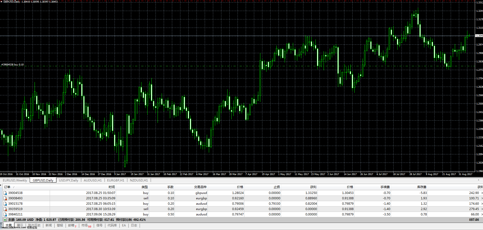Switch to the 新闻 tab
Screen dimensions: 483x230
49,225
